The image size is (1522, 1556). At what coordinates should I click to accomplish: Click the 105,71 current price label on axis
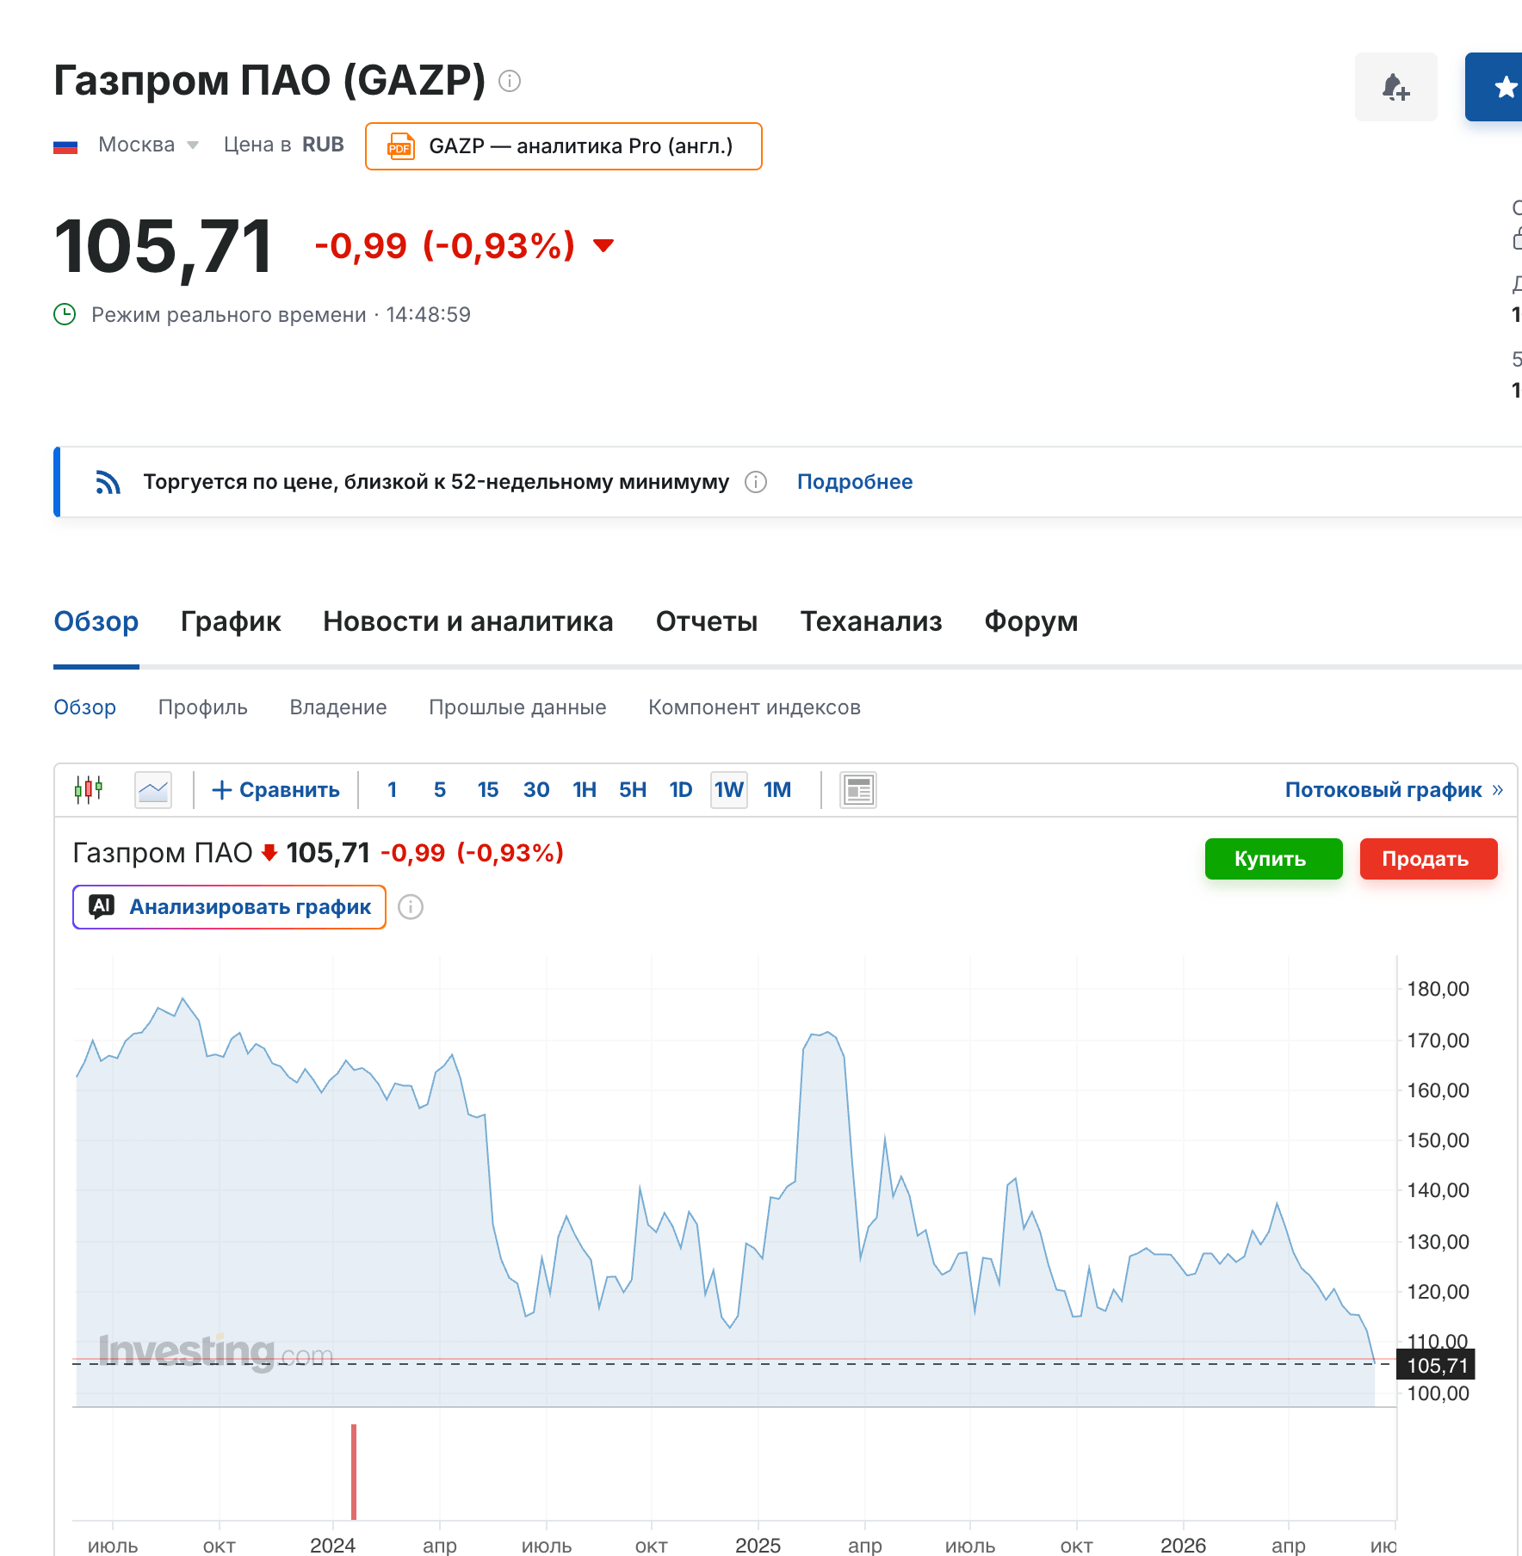tap(1436, 1365)
